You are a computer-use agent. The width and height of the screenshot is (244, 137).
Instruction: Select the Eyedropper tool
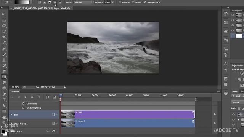[x=4, y=43]
